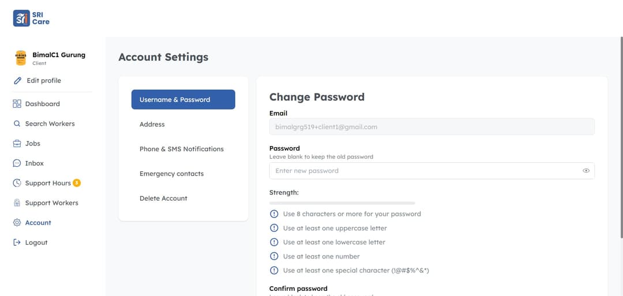This screenshot has width=623, height=296.
Task: Toggle password visibility eye icon
Action: (x=586, y=171)
